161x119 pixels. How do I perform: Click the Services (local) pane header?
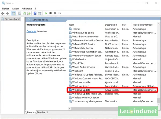40,20
